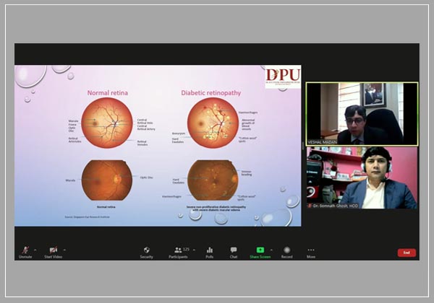434x303 pixels.
Task: Select Dr. Somnath Ghosh's video thumbnail
Action: coord(361,177)
